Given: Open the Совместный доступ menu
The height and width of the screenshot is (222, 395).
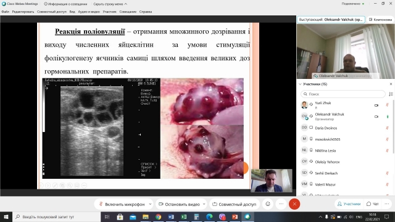Looking at the screenshot, I should [52, 12].
